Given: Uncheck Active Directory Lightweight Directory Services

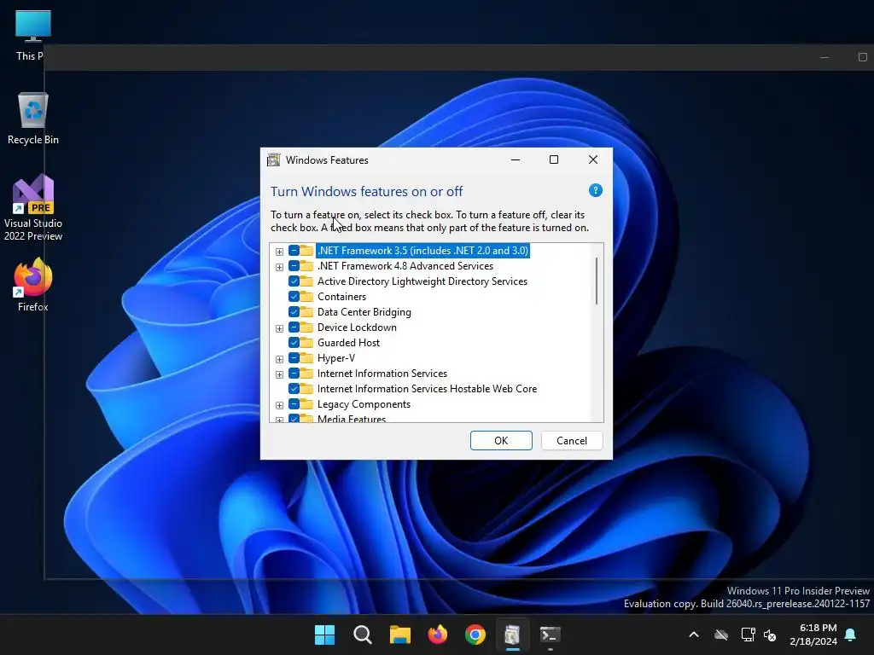Looking at the screenshot, I should [294, 281].
